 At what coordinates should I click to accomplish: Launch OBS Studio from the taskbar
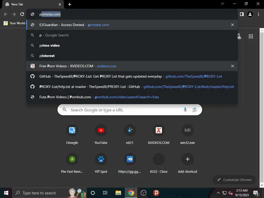coord(143,193)
